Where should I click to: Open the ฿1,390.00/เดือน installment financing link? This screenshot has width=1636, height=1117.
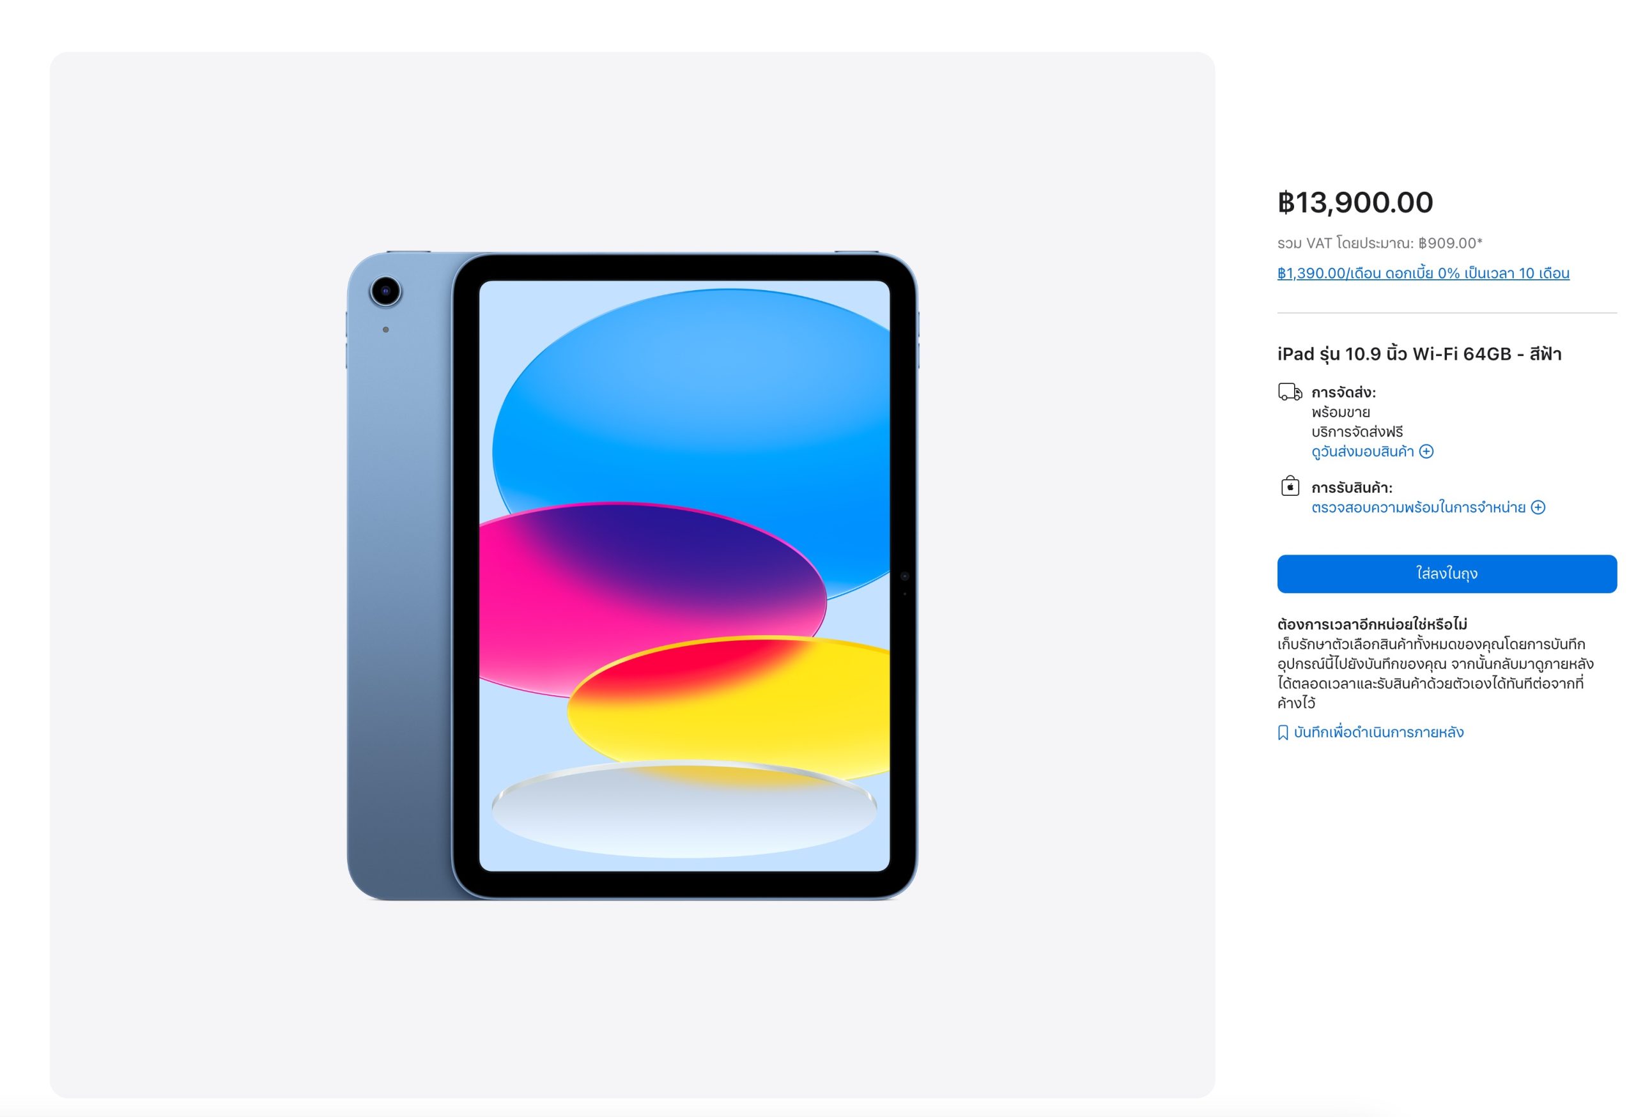pos(1423,273)
